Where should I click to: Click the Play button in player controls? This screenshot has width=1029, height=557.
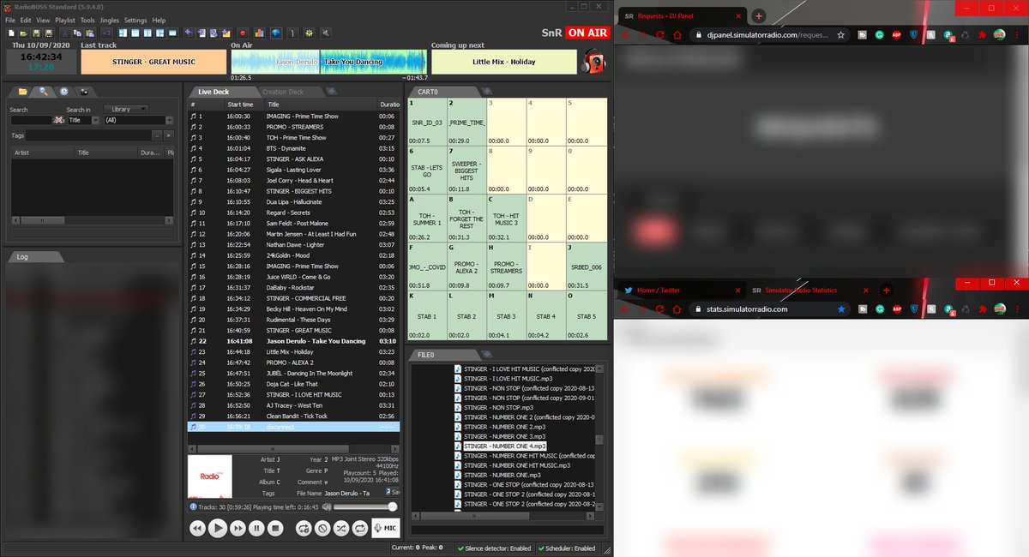(x=218, y=529)
